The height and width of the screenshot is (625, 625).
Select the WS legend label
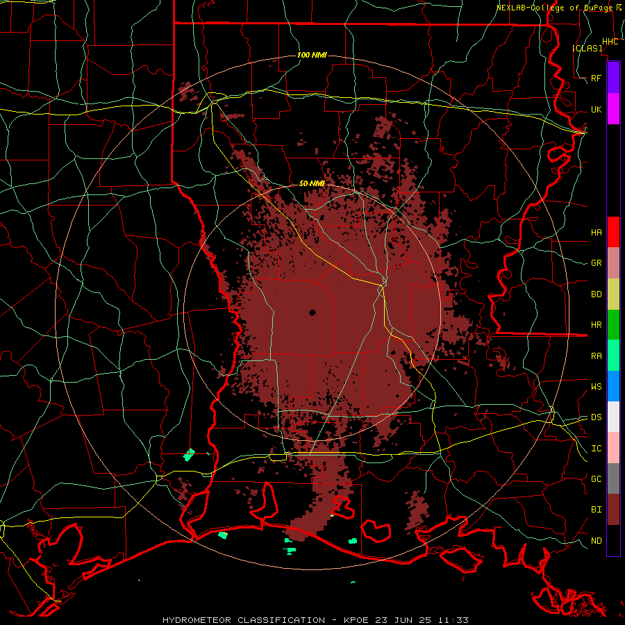(x=597, y=386)
